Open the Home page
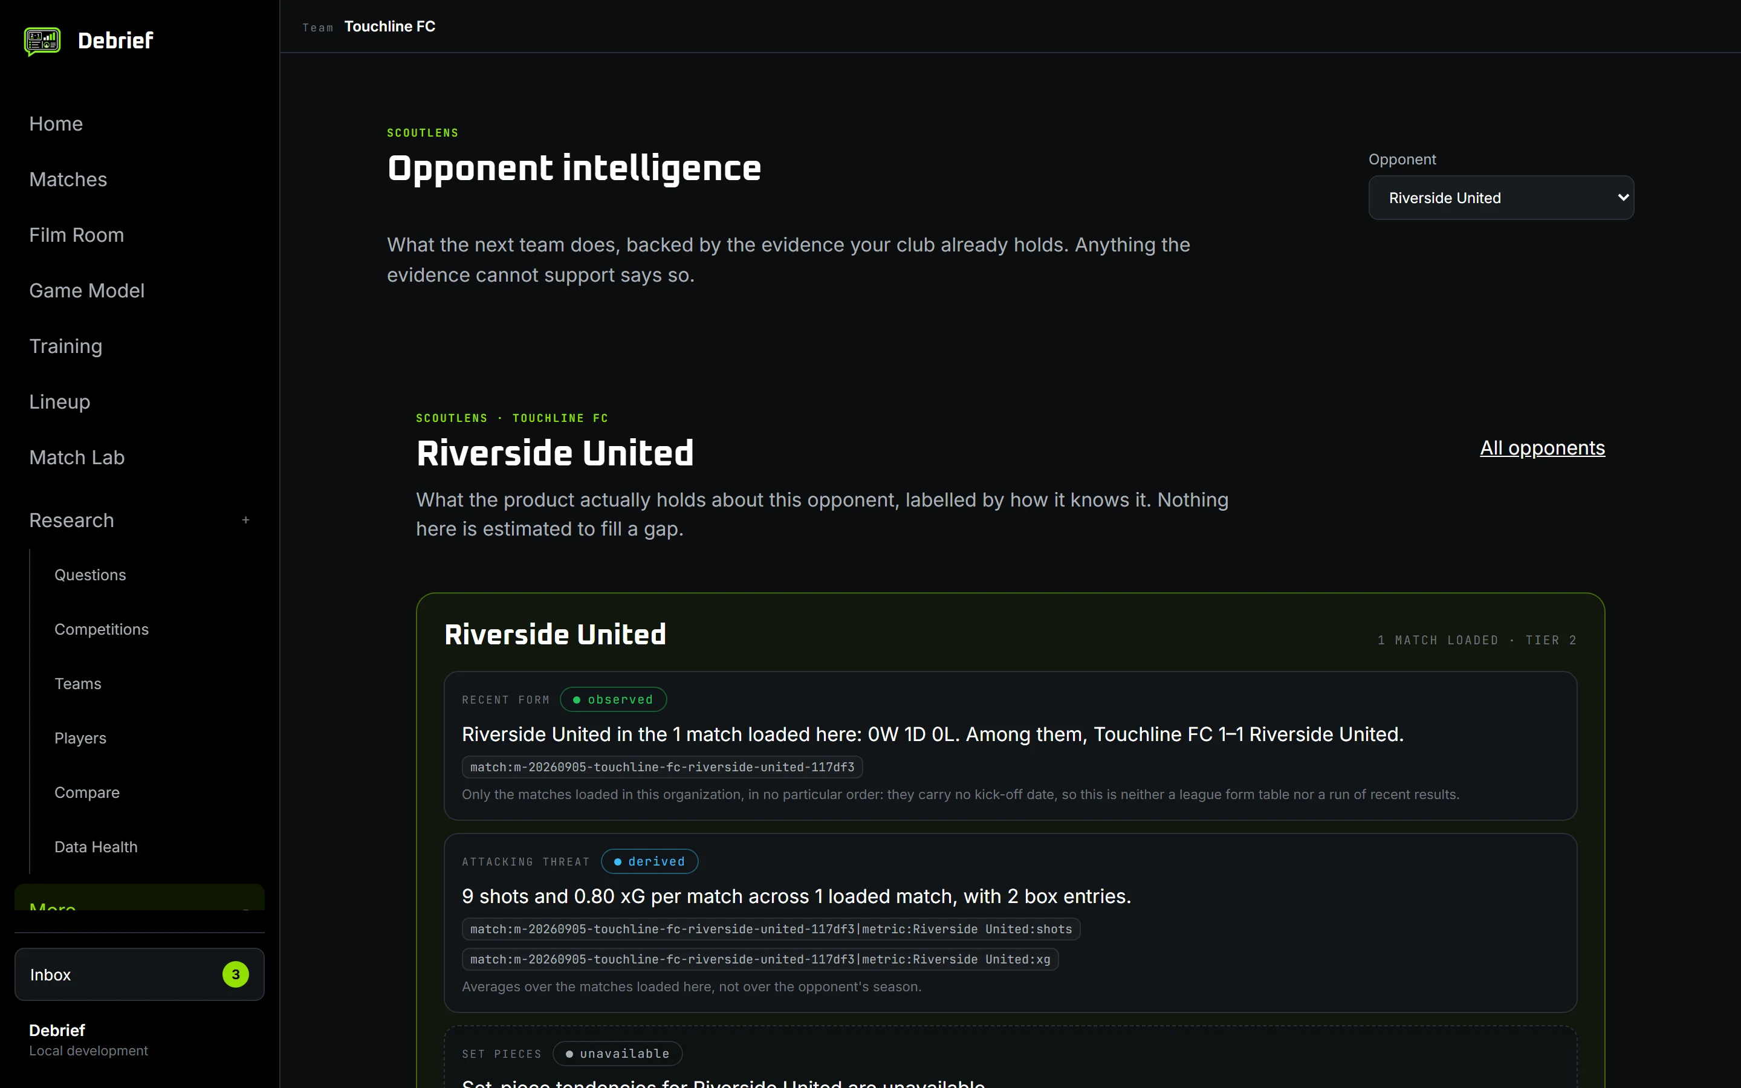Viewport: 1741px width, 1088px height. 56,124
